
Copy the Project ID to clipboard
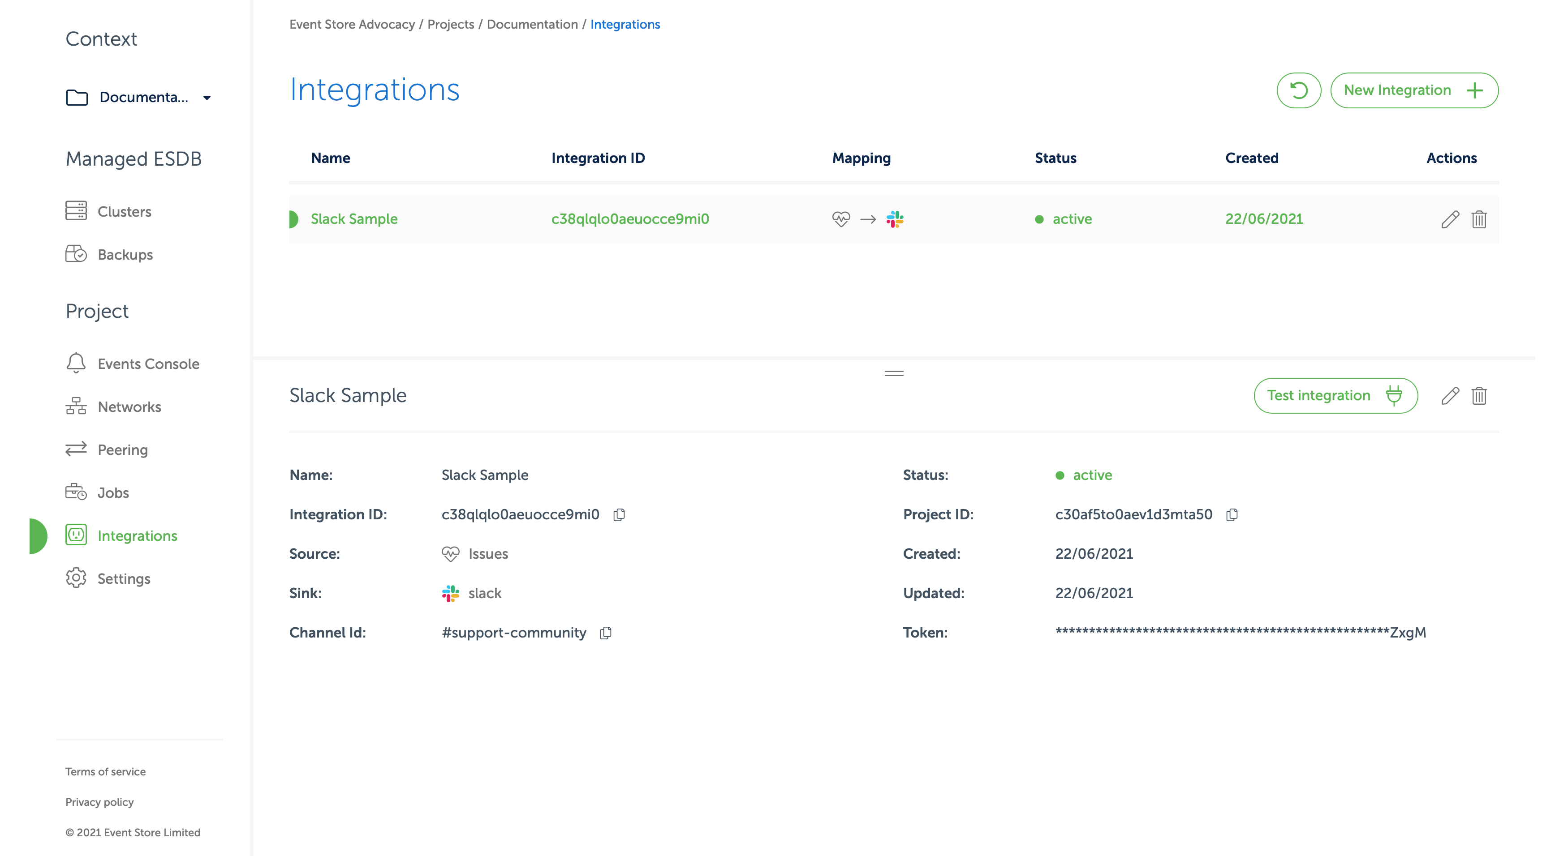pos(1232,515)
